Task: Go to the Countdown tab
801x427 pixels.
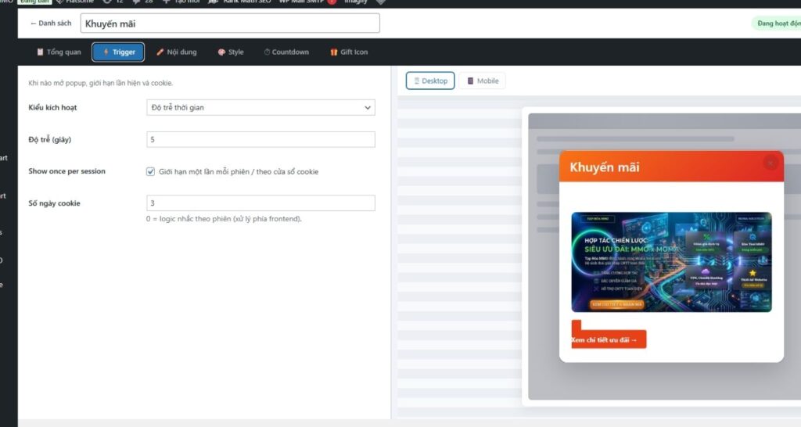Action: click(286, 52)
